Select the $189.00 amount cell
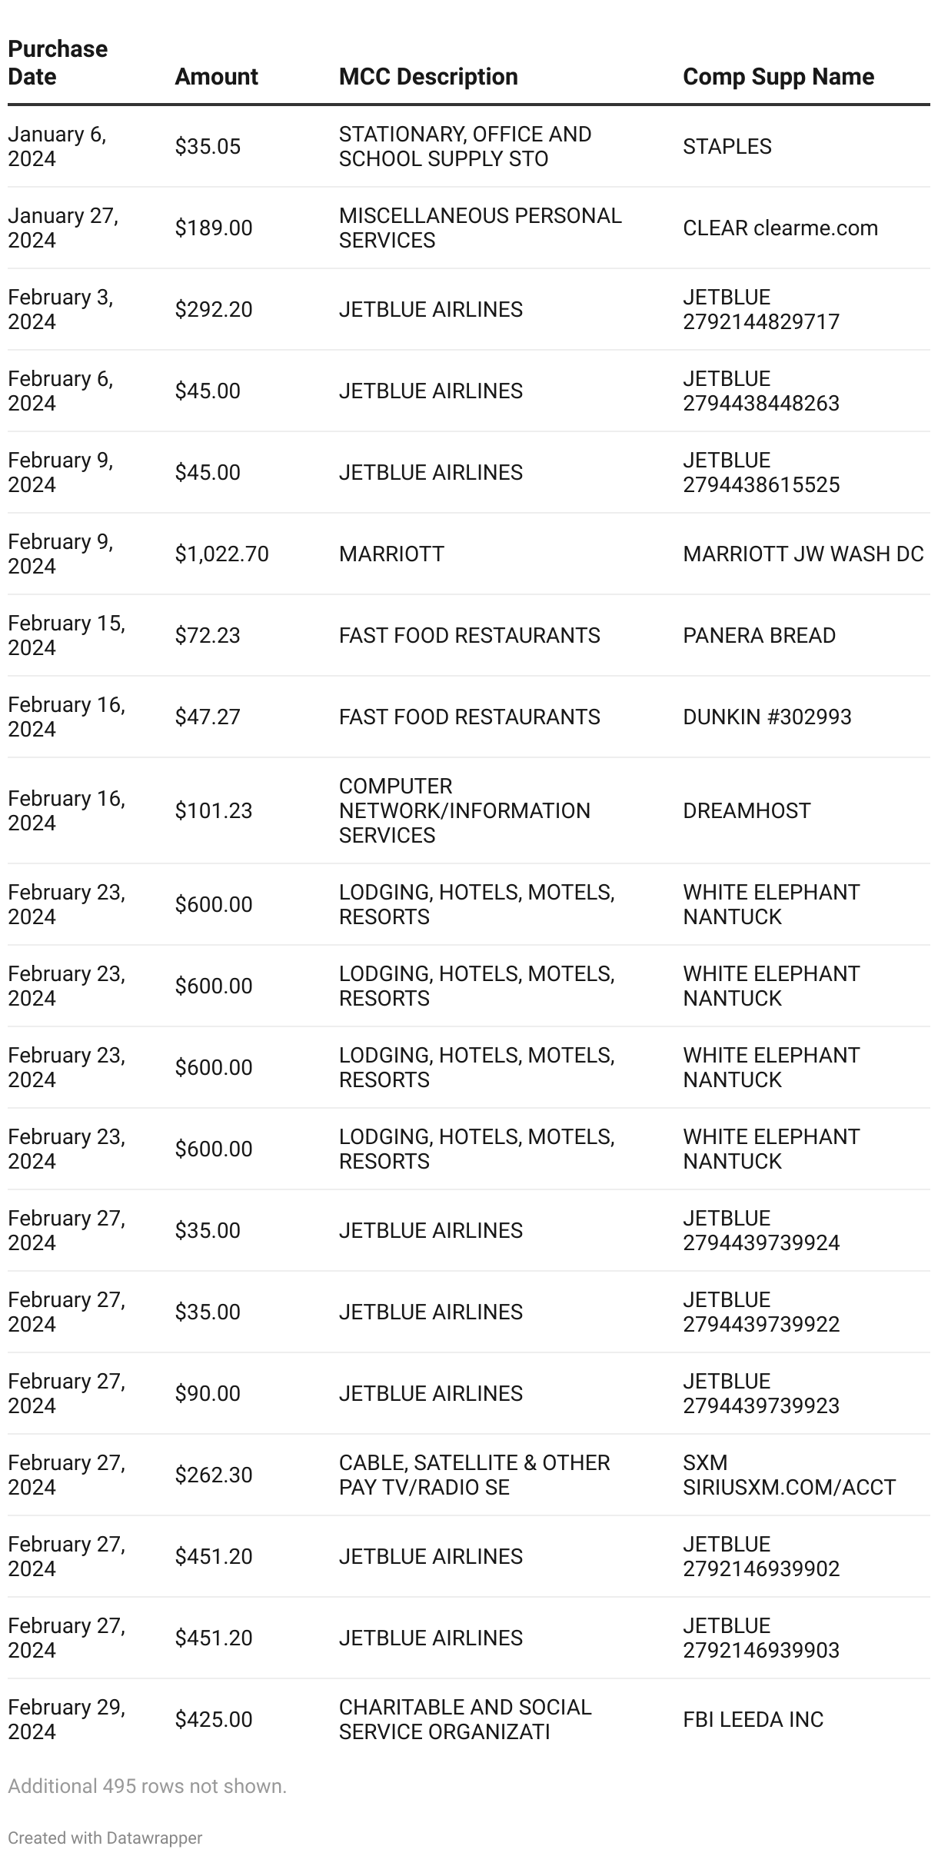Image resolution: width=938 pixels, height=1856 pixels. [x=213, y=228]
